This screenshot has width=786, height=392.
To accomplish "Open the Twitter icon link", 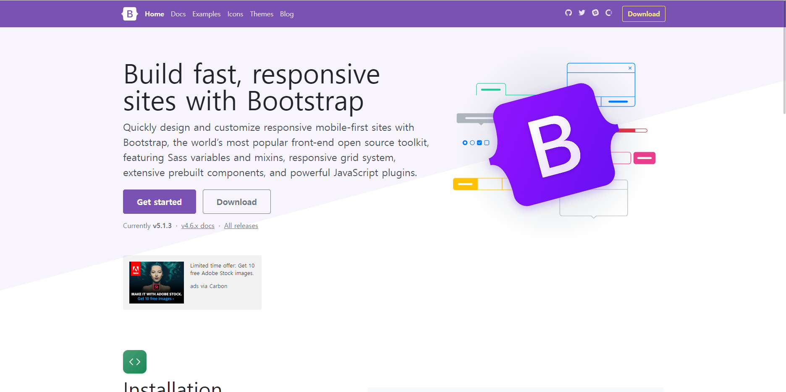I will (x=582, y=13).
